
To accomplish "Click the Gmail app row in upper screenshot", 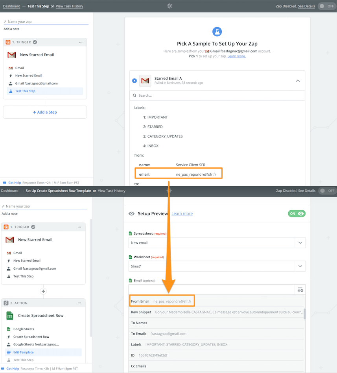I will [45, 68].
